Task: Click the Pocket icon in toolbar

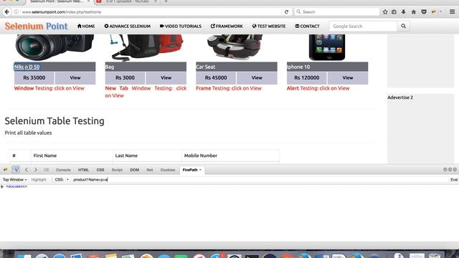Action: (424, 11)
